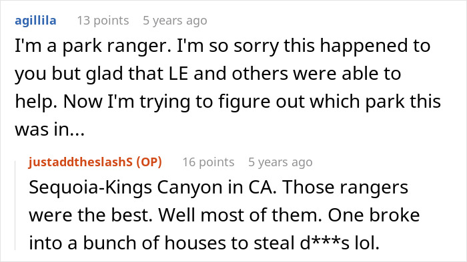Image resolution: width=467 pixels, height=262 pixels.
Task: Open timestamp permalink on agillila's comment
Action: point(175,21)
